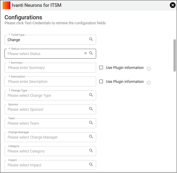Enable Use Plugin information for Description
This screenshot has height=173, width=177.
click(101, 82)
